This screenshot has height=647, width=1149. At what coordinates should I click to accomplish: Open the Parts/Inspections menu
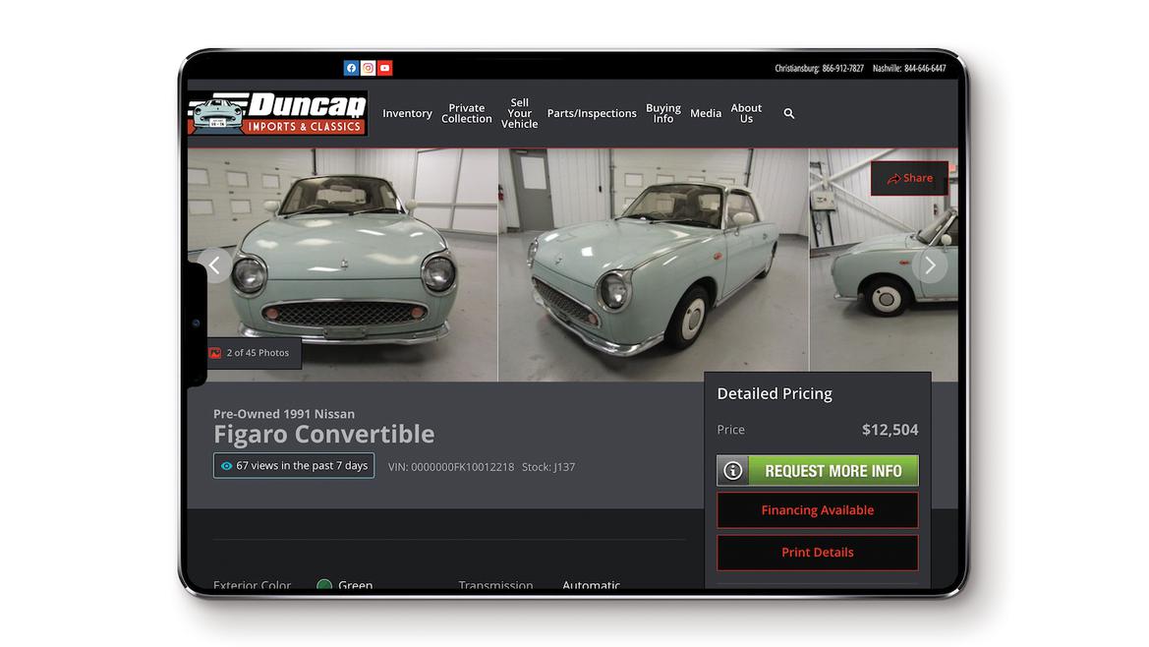point(592,114)
